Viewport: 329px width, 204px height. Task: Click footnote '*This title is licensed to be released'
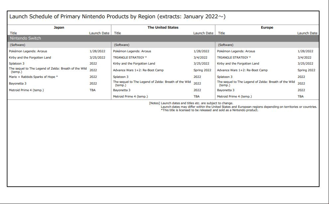[x=209, y=110]
